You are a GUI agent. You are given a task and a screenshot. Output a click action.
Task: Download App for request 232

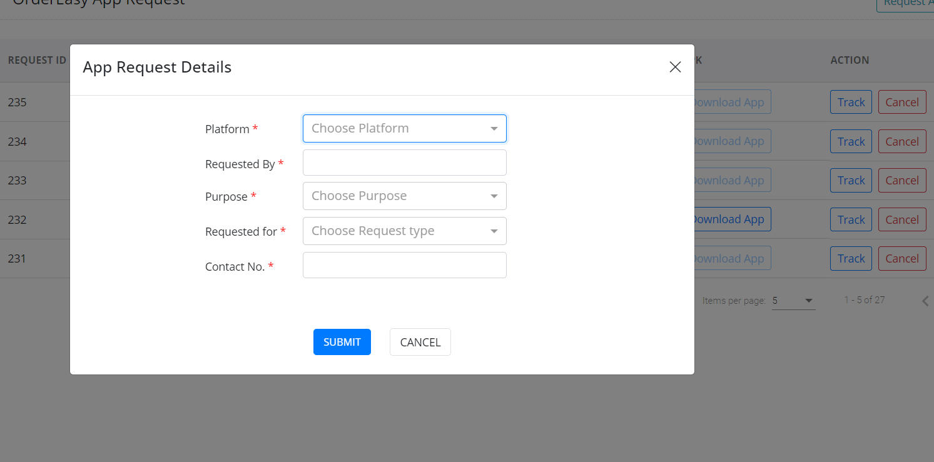click(x=730, y=219)
